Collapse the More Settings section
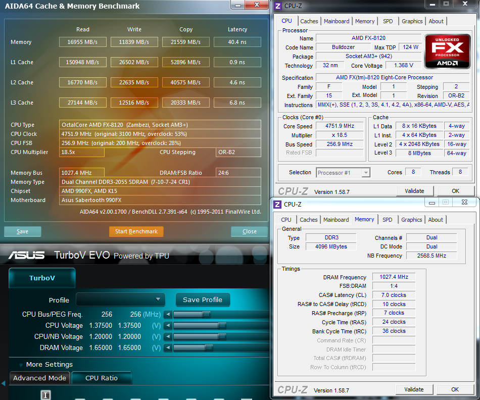 (21, 365)
